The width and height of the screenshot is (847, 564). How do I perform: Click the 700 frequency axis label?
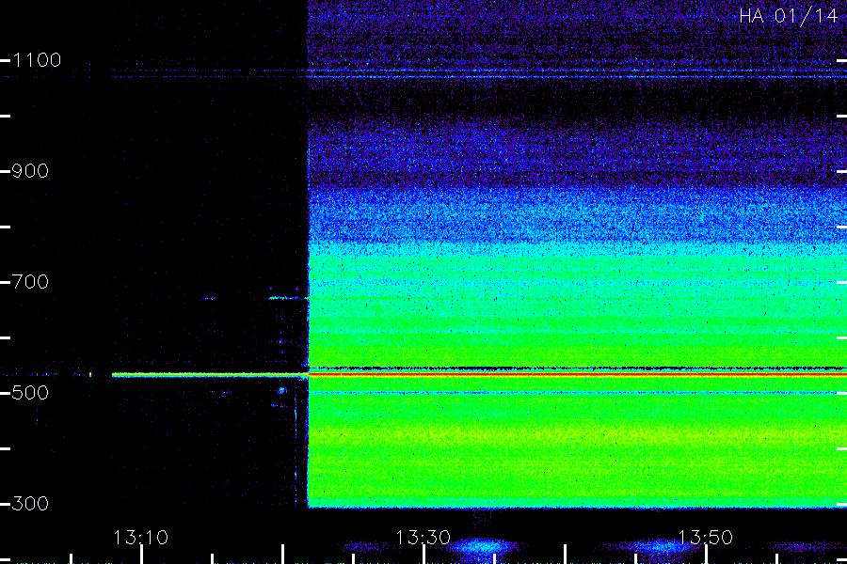30,282
